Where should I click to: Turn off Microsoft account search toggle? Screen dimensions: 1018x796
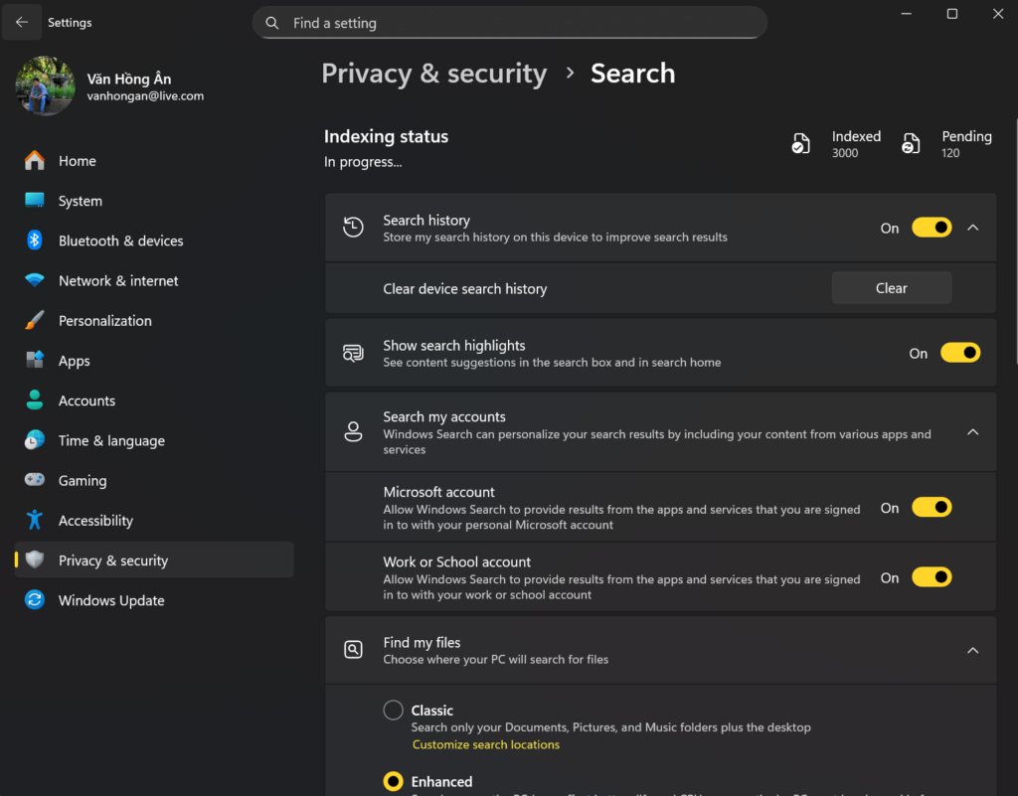point(932,508)
